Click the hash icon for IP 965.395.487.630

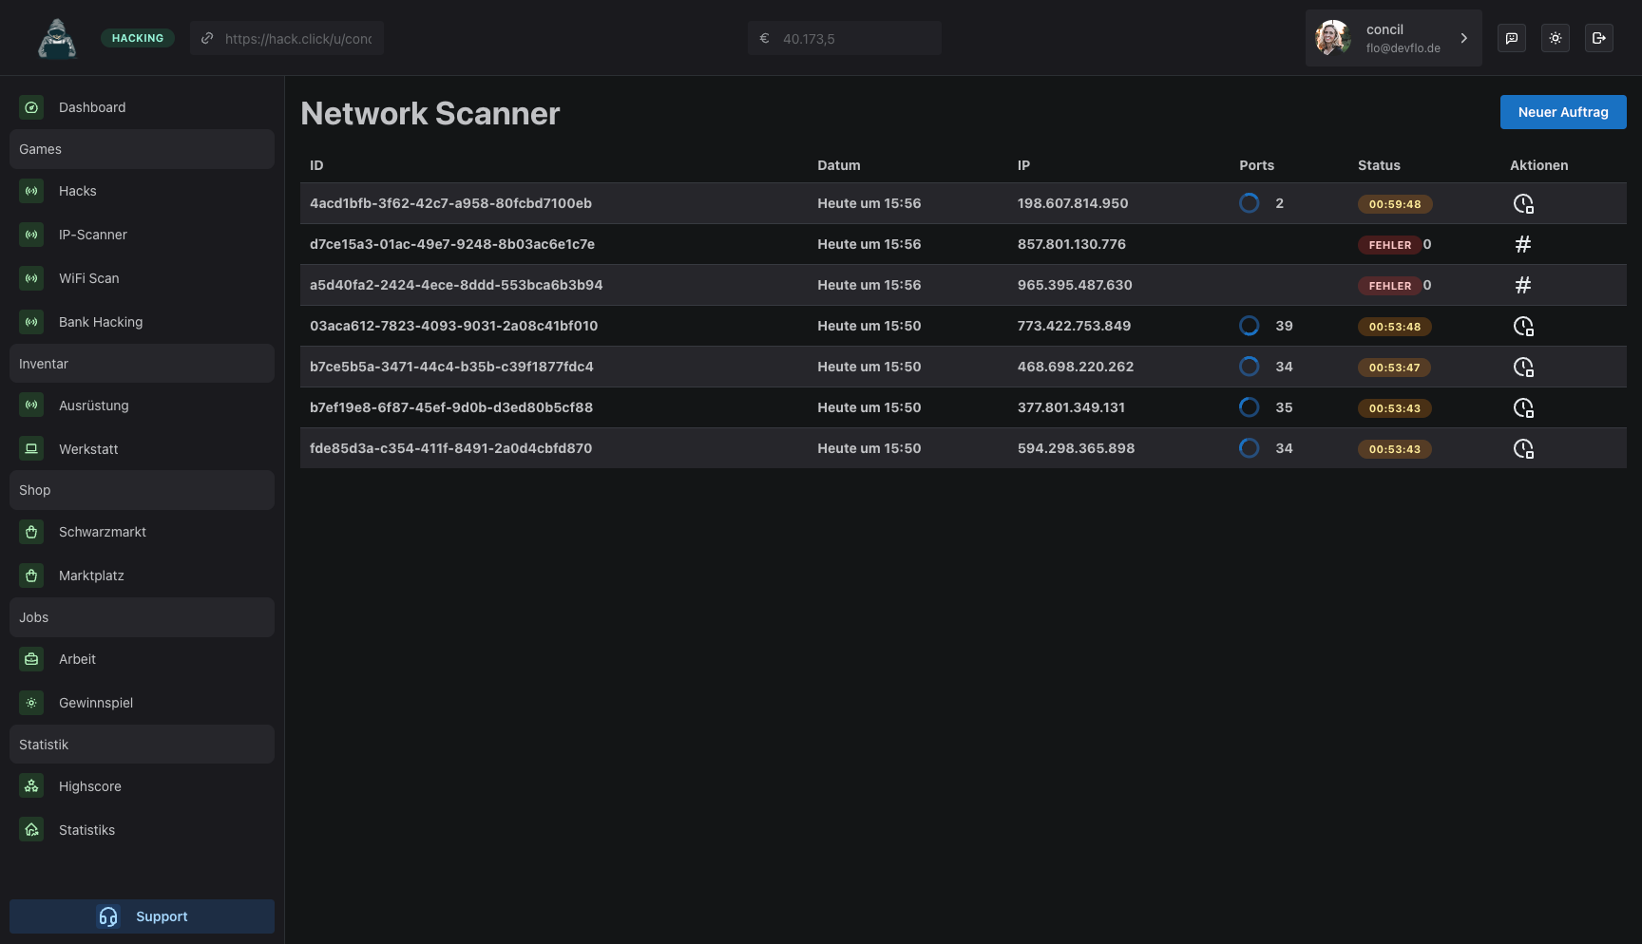(x=1523, y=285)
